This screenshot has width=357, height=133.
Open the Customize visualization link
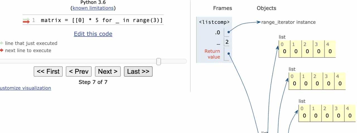[25, 88]
